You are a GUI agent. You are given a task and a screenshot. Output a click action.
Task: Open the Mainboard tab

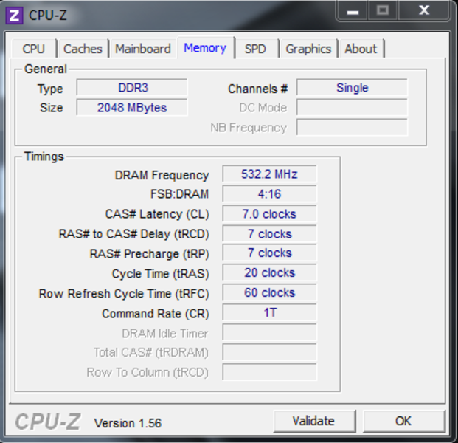(143, 49)
